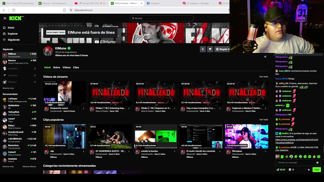324x182 pixels.
Task: Go back in the browser
Action: coord(4,10)
